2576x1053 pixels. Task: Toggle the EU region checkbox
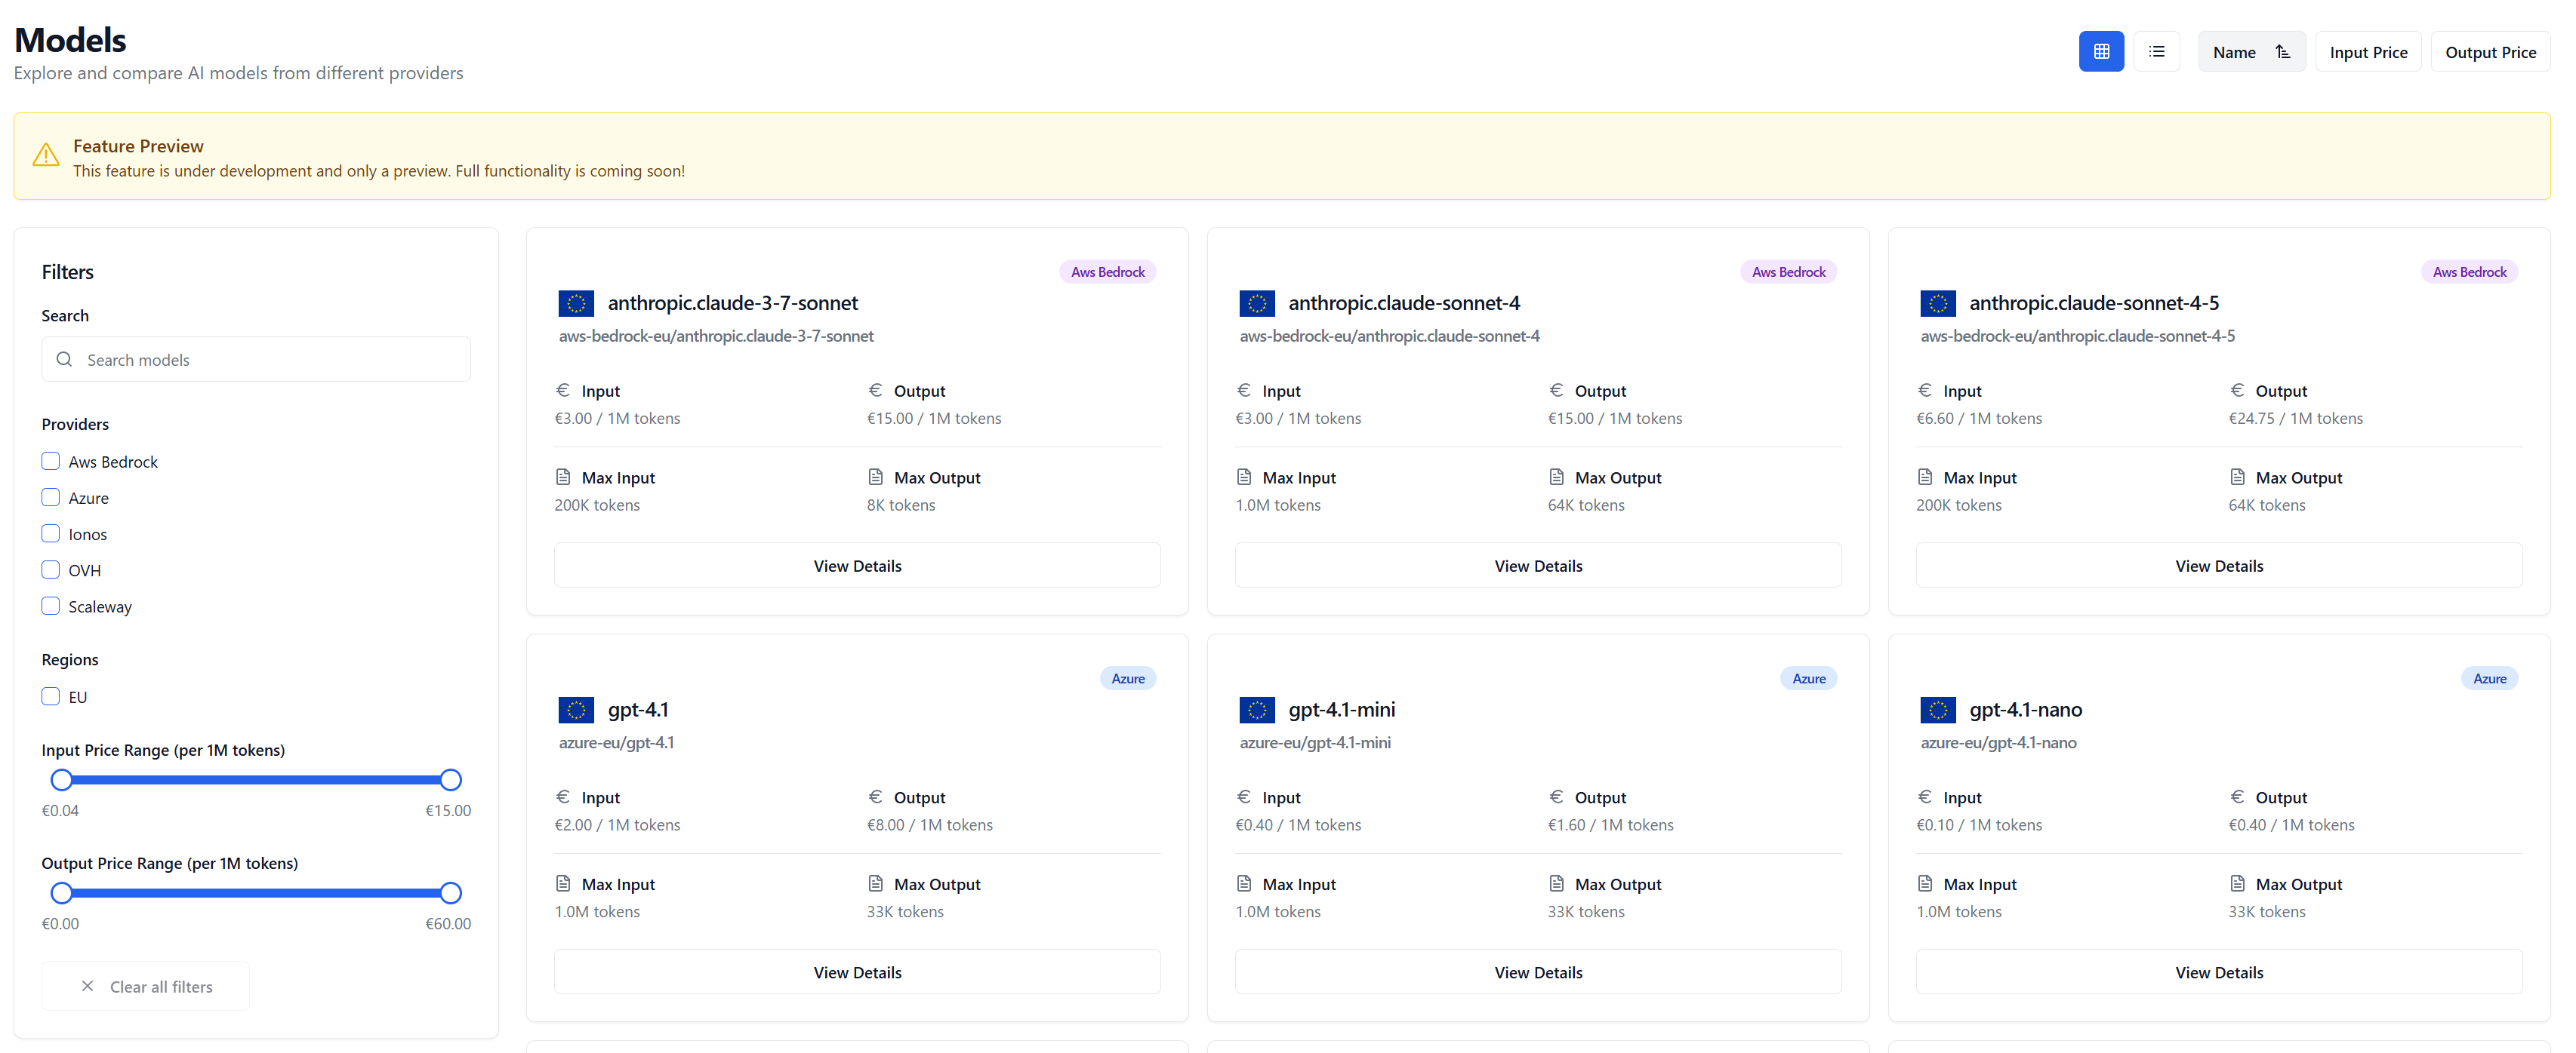51,696
